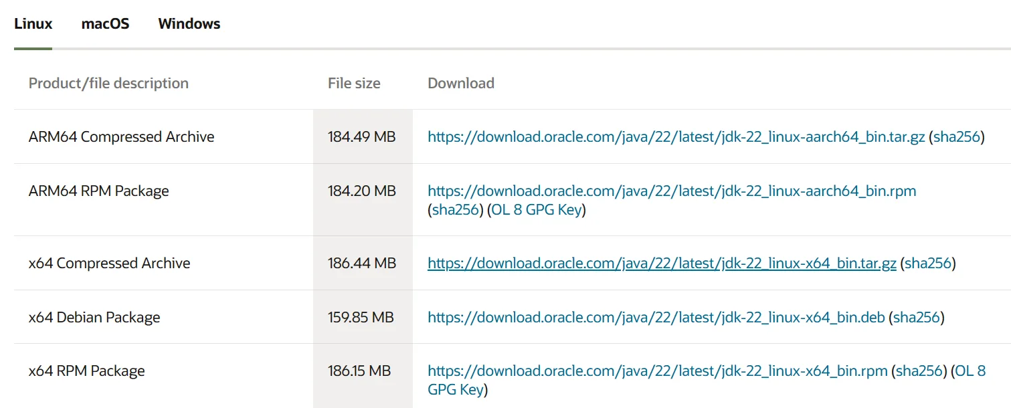Open OL 8 GPG Key for ARM64 RPM

pyautogui.click(x=537, y=210)
